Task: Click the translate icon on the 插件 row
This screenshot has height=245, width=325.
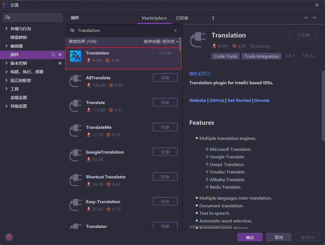Action: [53, 55]
